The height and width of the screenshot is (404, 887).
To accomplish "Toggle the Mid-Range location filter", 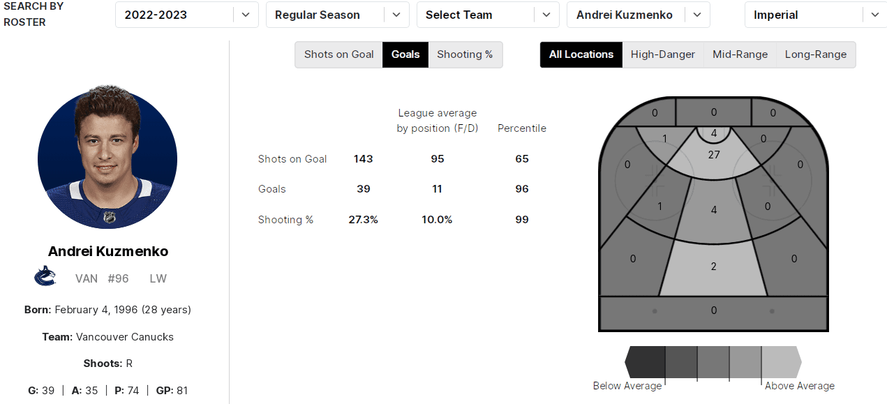I will (740, 54).
